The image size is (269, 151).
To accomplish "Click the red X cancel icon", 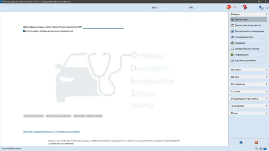I will 256,143.
